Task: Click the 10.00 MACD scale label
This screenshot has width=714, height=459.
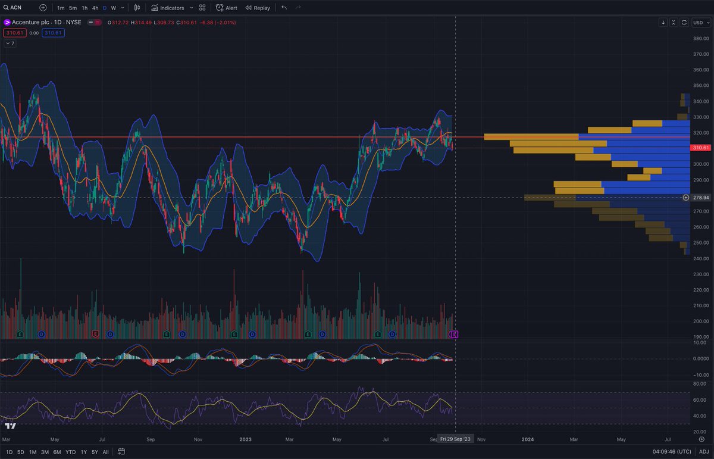Action: (700, 342)
